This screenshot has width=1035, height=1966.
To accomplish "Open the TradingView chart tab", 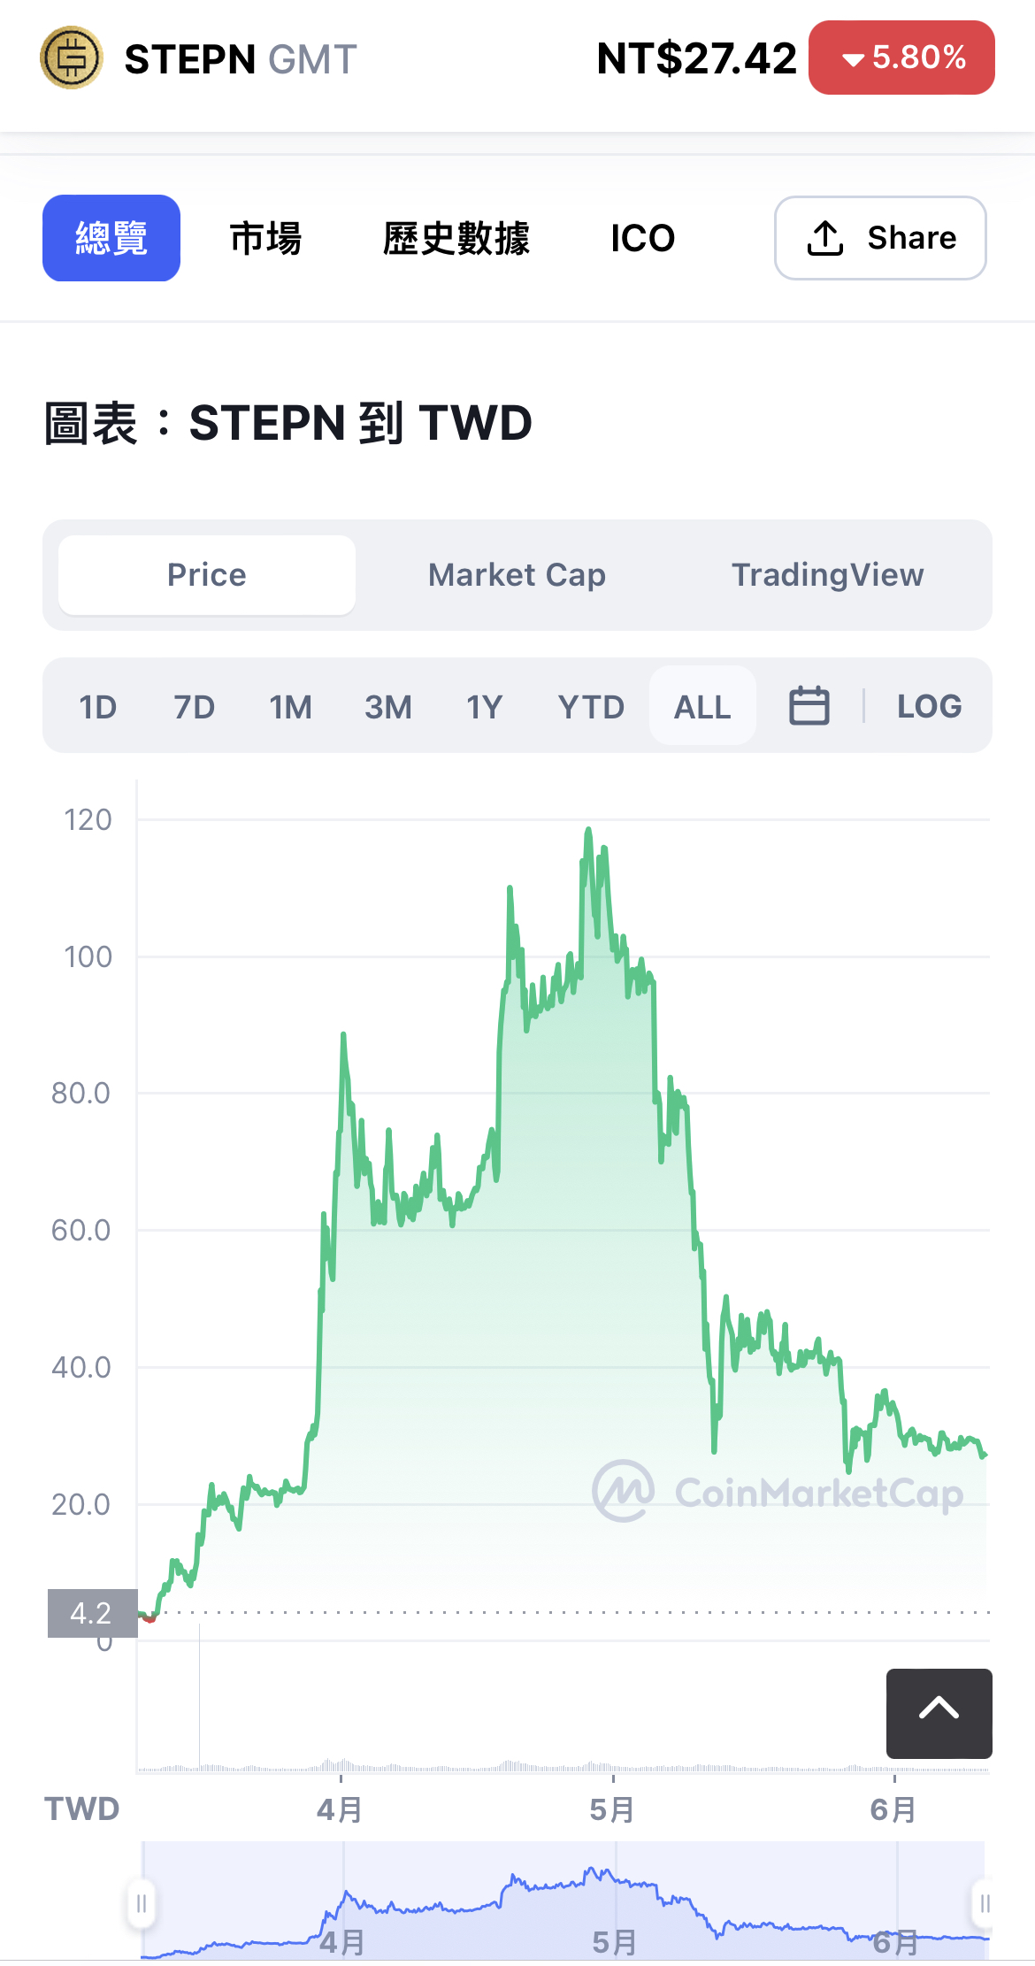I will (x=827, y=575).
